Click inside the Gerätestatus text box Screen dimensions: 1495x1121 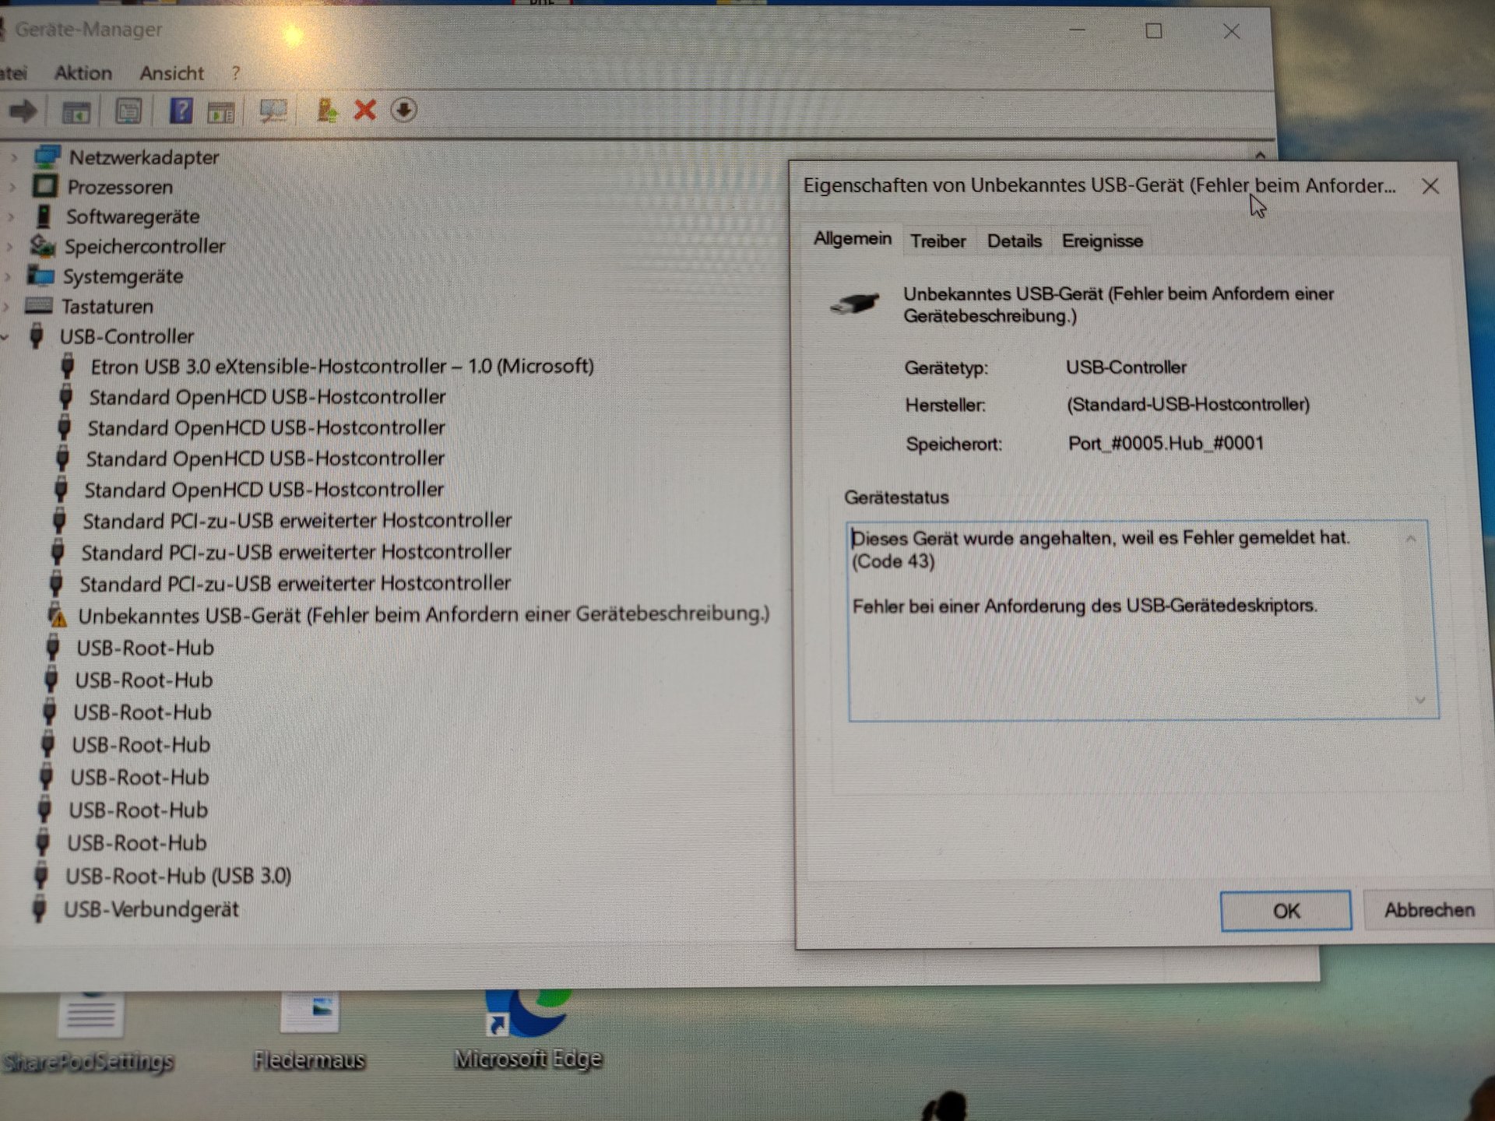coord(1143,620)
